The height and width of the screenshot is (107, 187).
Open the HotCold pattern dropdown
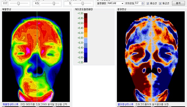coord(115,3)
